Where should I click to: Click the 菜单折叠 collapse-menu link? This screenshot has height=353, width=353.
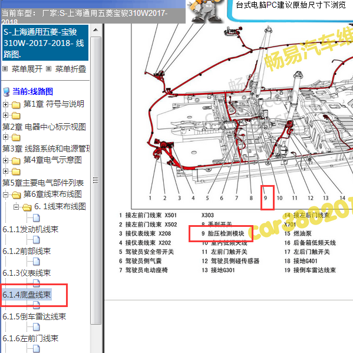click(71, 69)
